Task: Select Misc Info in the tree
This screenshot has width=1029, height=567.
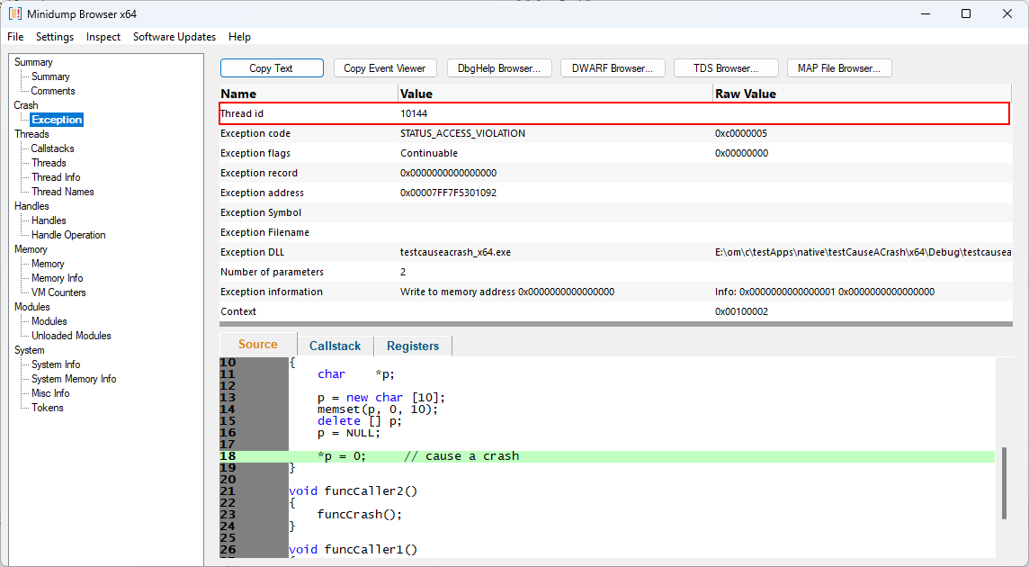Action: [x=50, y=393]
